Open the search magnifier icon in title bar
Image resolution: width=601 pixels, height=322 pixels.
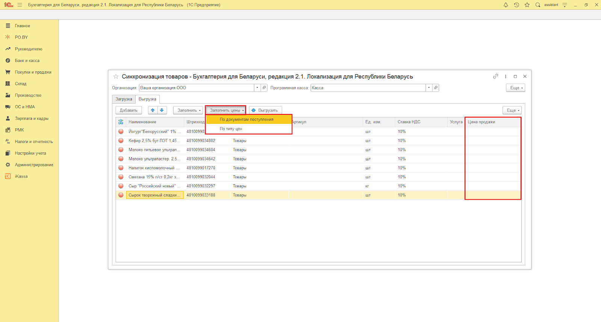click(x=538, y=5)
